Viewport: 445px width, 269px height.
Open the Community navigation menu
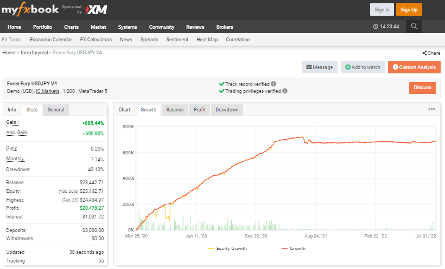click(x=162, y=27)
